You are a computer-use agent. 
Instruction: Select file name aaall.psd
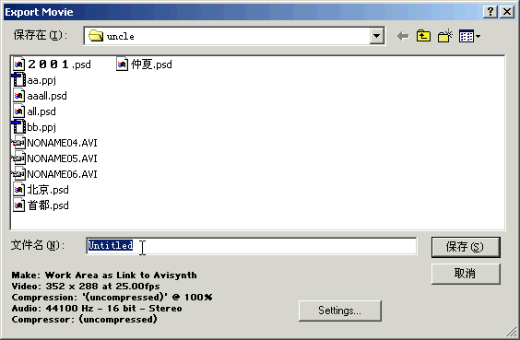coord(47,96)
